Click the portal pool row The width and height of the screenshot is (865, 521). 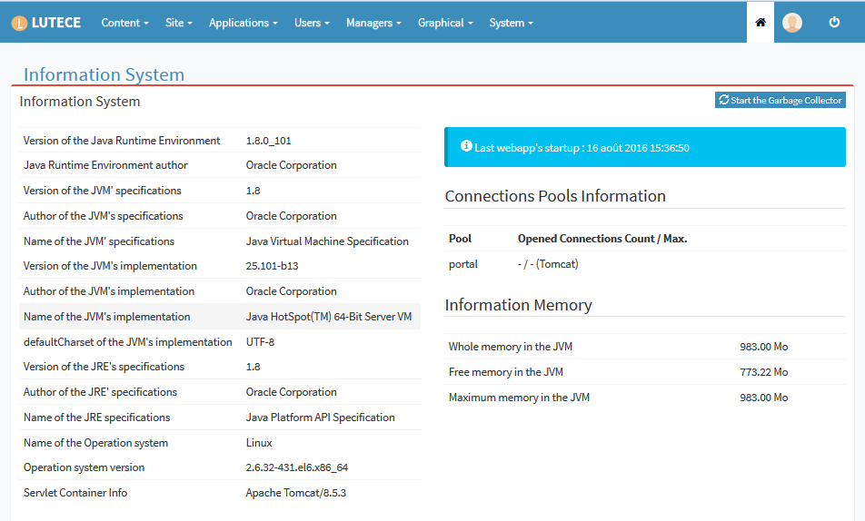645,264
